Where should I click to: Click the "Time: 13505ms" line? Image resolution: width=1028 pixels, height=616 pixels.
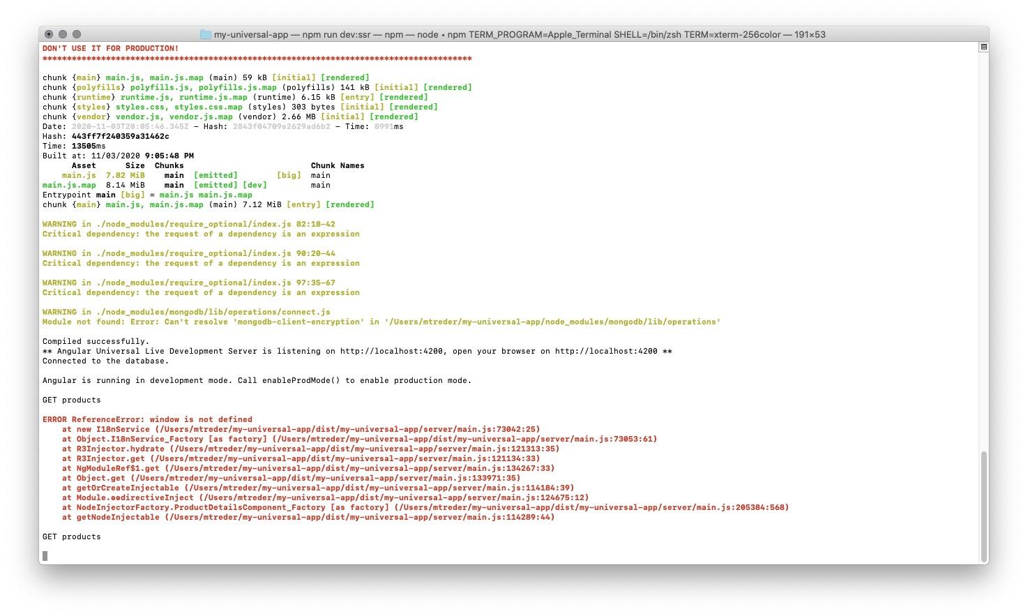tap(74, 146)
